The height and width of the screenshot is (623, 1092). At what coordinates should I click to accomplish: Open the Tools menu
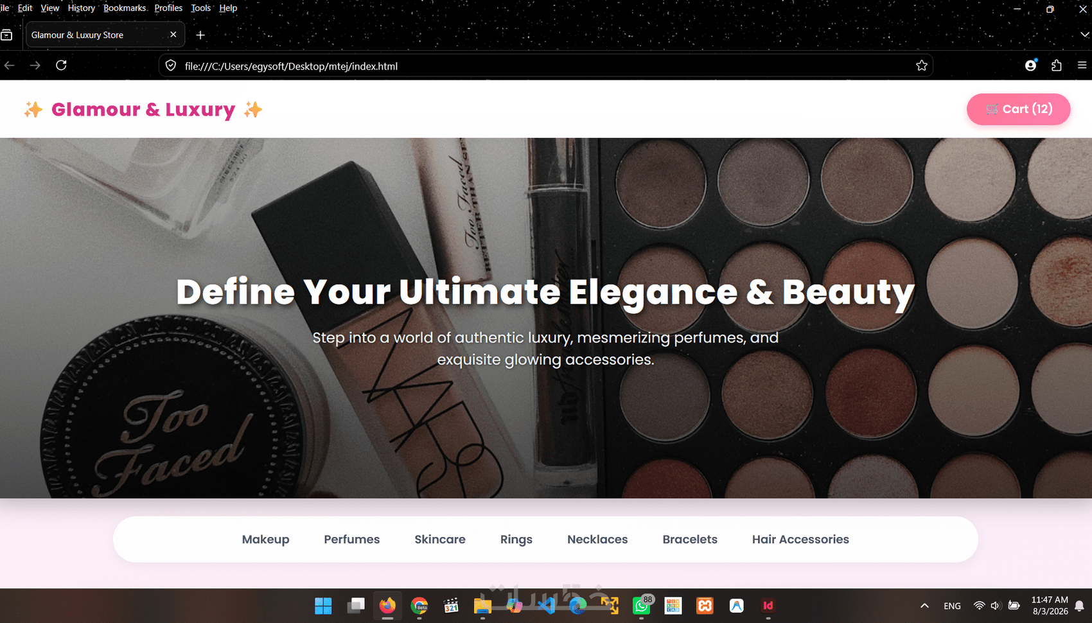(200, 8)
